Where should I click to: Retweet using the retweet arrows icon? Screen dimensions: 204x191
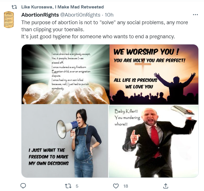tap(68, 186)
